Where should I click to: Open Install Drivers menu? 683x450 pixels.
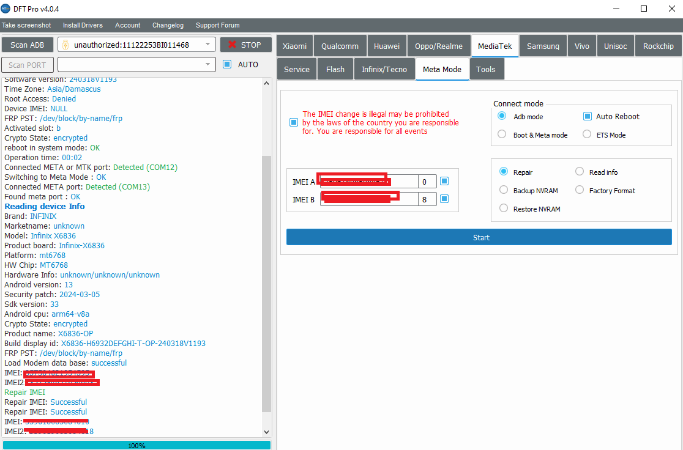[x=83, y=25]
